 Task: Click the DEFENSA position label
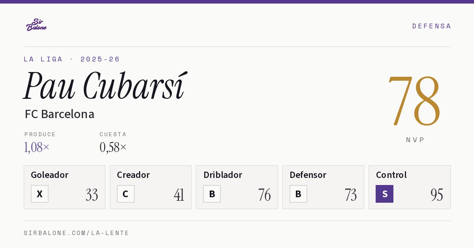click(431, 26)
